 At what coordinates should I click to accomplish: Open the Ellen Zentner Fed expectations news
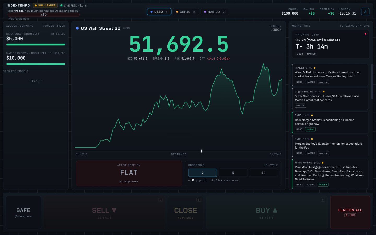pyautogui.click(x=330, y=146)
